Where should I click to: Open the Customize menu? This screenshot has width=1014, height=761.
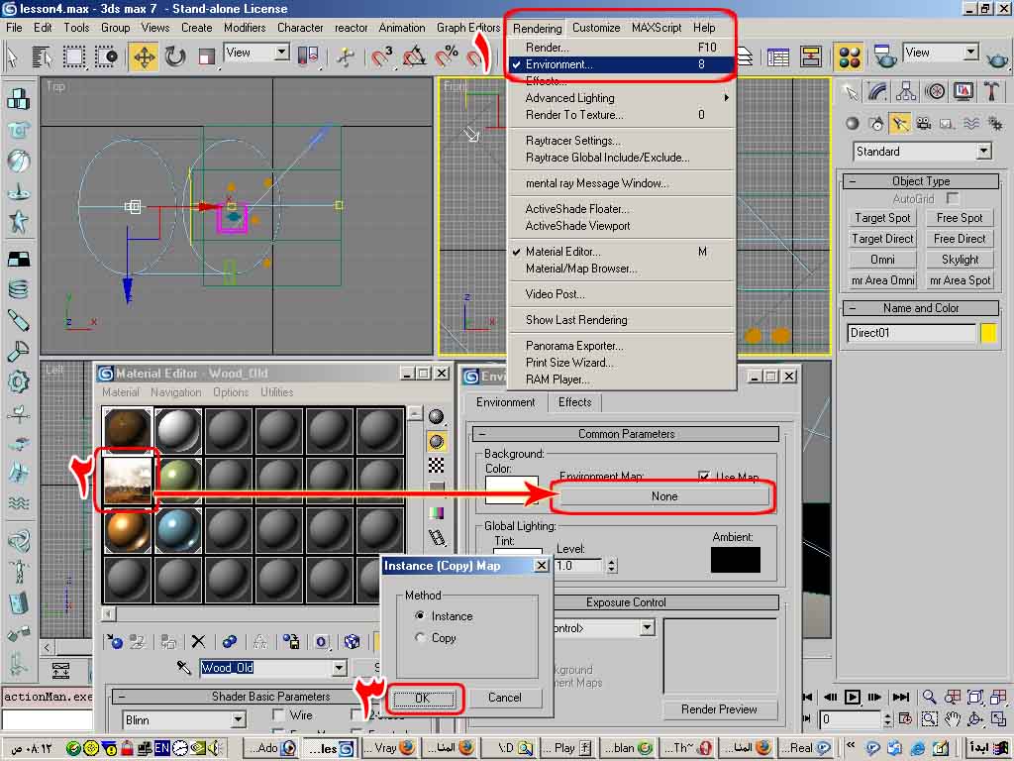[x=595, y=28]
